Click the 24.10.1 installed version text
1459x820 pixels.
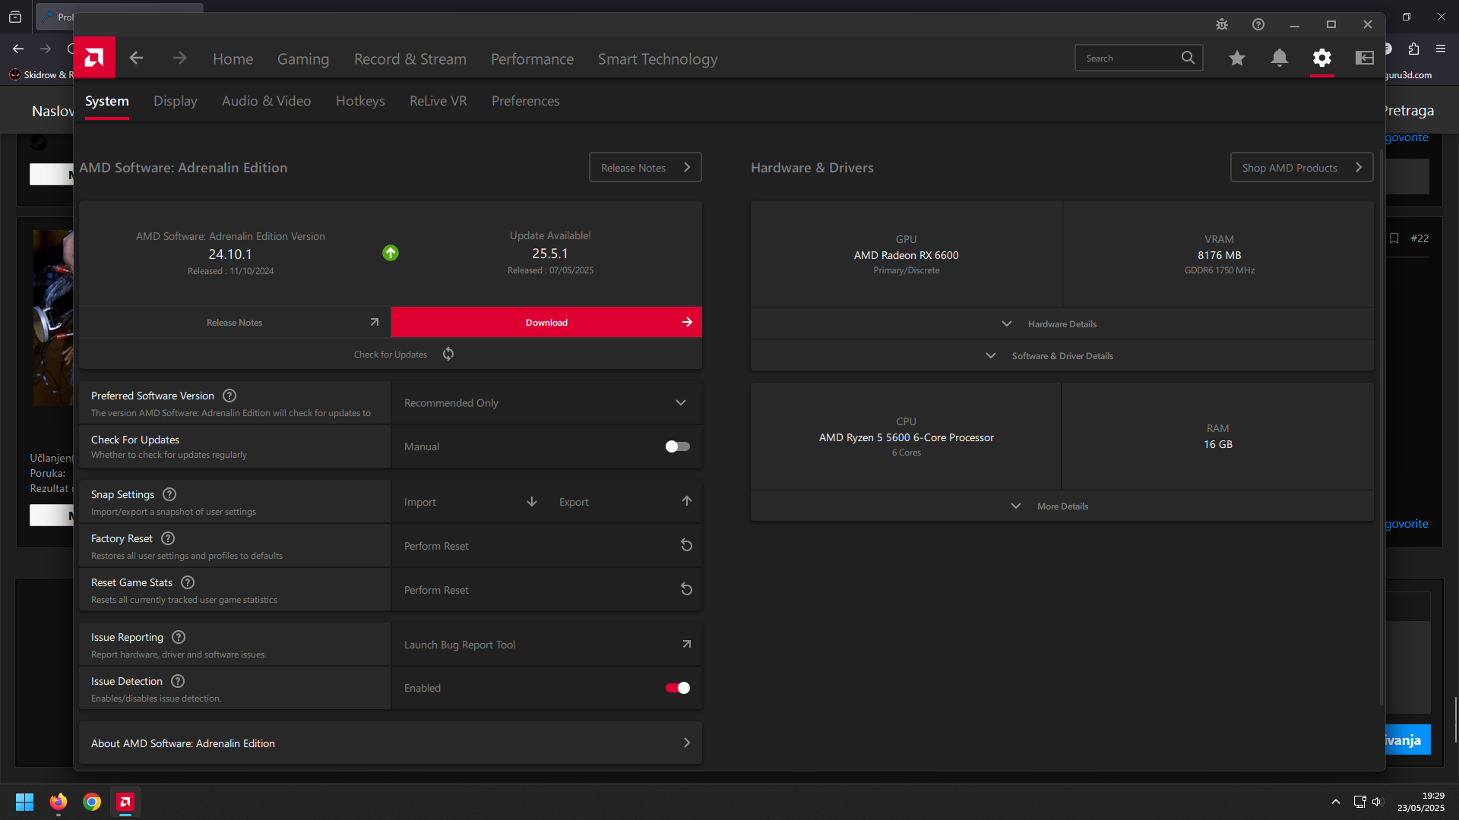coord(230,254)
